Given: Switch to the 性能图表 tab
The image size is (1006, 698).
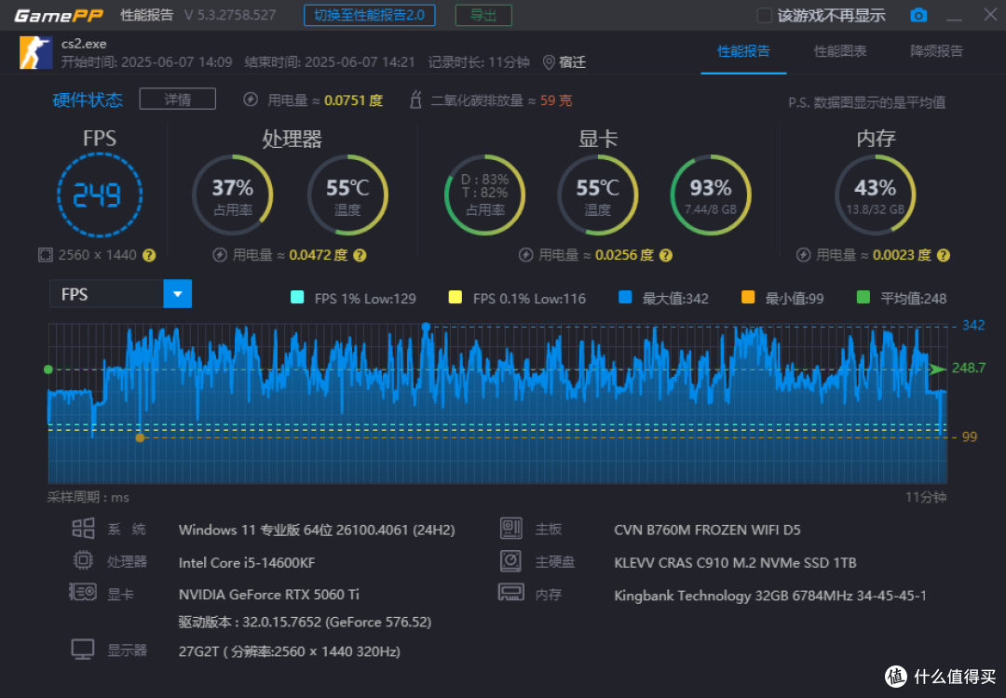Looking at the screenshot, I should tap(840, 51).
